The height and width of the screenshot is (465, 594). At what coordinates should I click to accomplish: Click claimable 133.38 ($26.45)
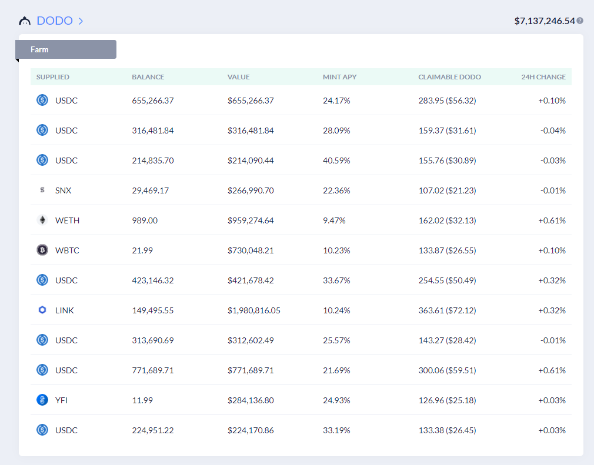click(x=447, y=430)
